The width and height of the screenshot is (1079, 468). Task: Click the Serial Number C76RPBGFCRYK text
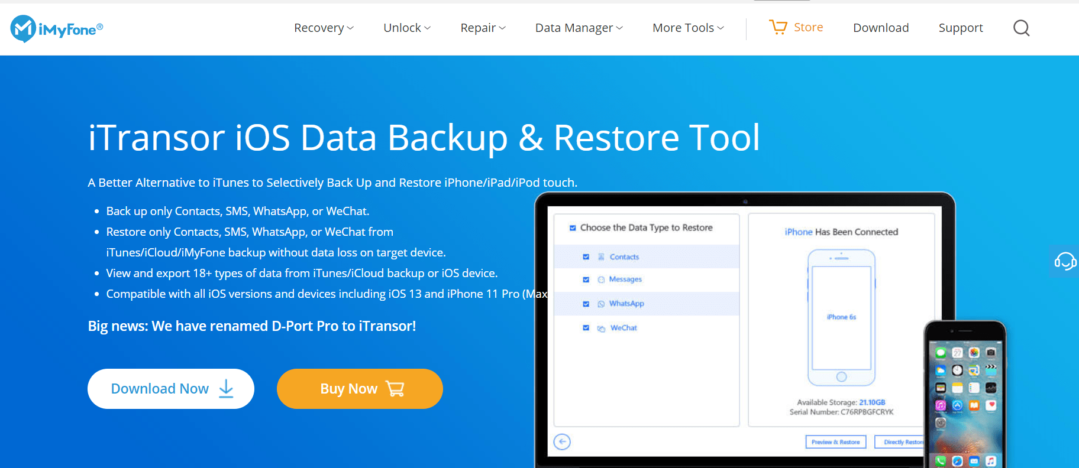click(841, 412)
